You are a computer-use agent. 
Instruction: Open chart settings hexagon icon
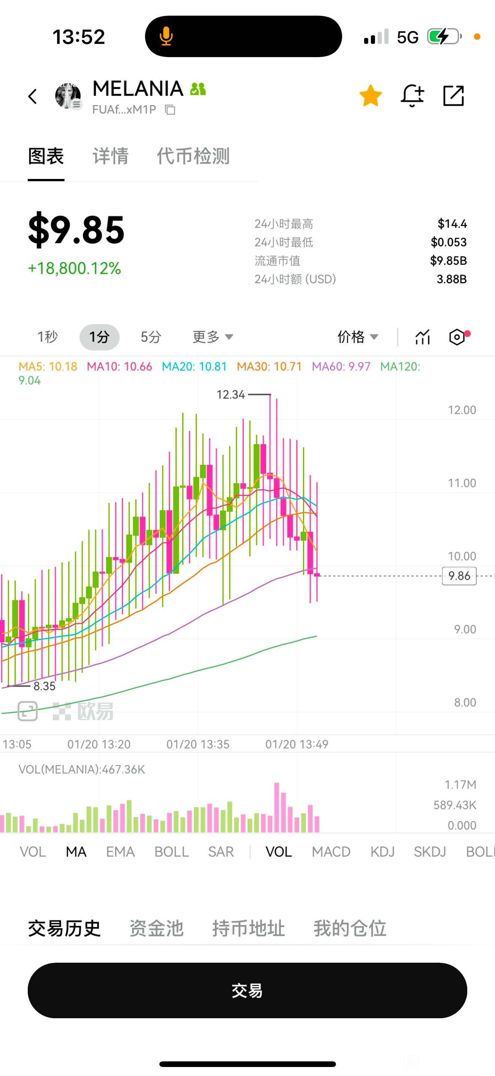(457, 337)
